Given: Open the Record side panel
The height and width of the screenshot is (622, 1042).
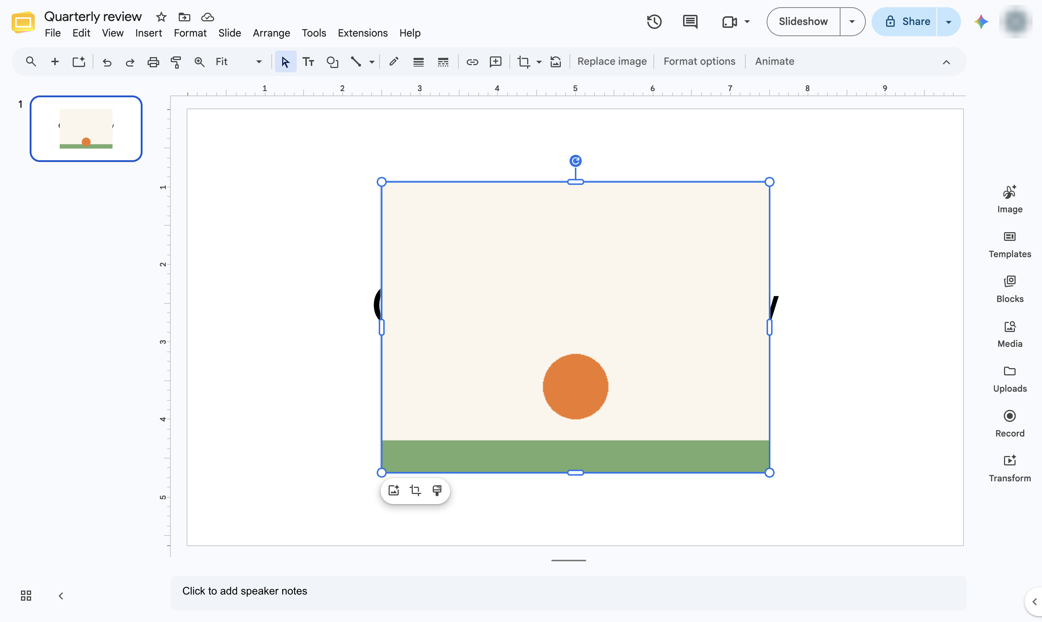Looking at the screenshot, I should (x=1009, y=423).
